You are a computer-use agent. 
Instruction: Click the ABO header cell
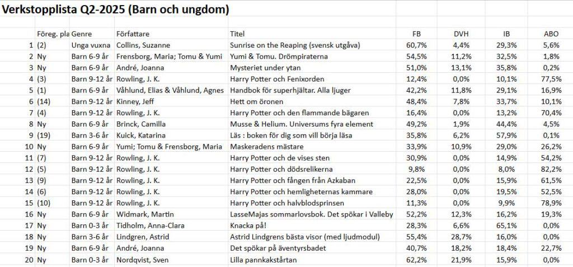[x=551, y=34]
